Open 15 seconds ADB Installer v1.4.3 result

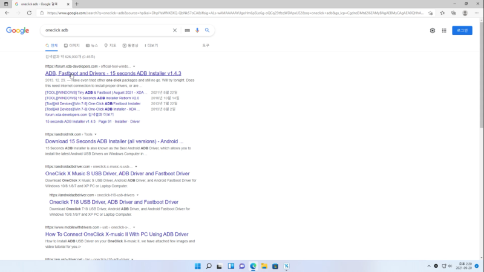click(x=113, y=73)
